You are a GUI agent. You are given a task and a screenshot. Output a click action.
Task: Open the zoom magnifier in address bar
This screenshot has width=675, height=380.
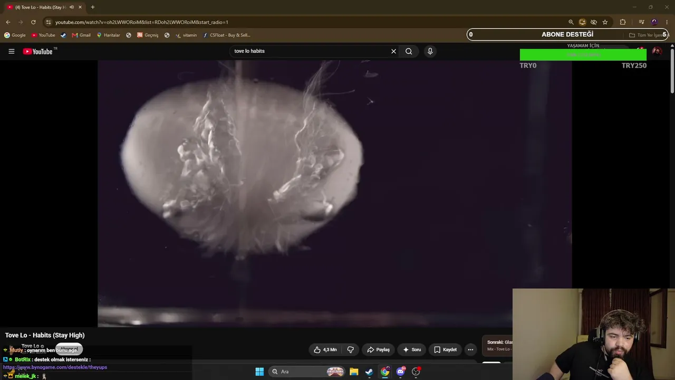(x=571, y=22)
